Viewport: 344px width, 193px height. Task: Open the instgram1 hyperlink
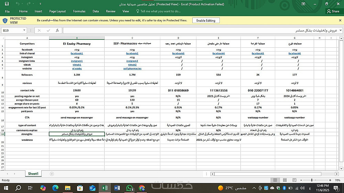[x=77, y=61]
